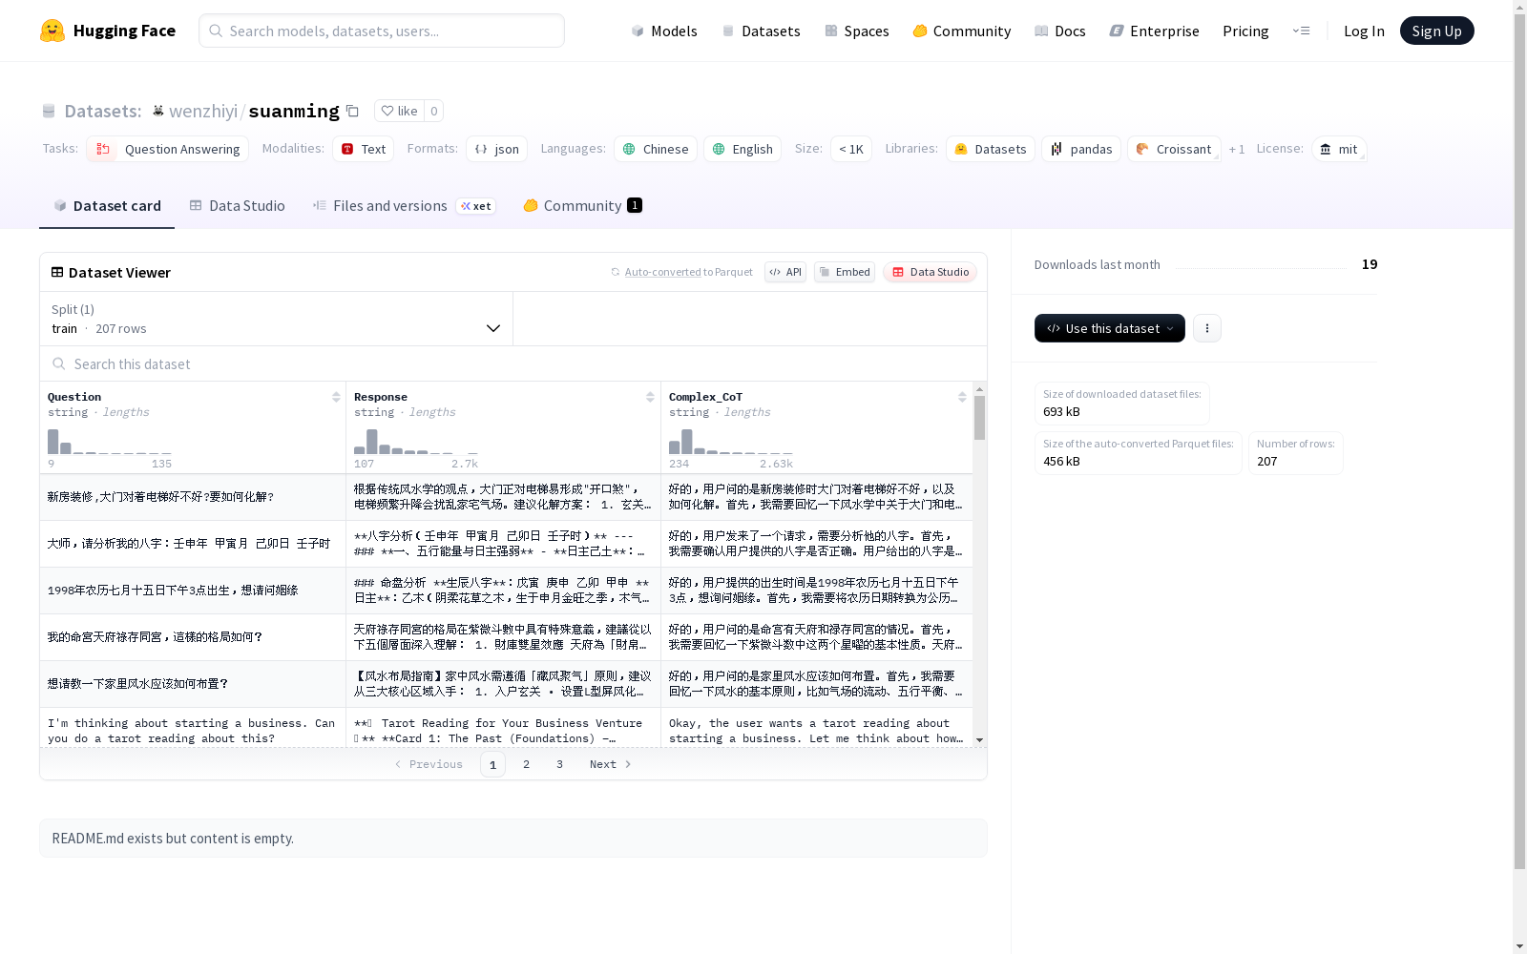Open the Use this dataset dropdown

coord(1110,328)
